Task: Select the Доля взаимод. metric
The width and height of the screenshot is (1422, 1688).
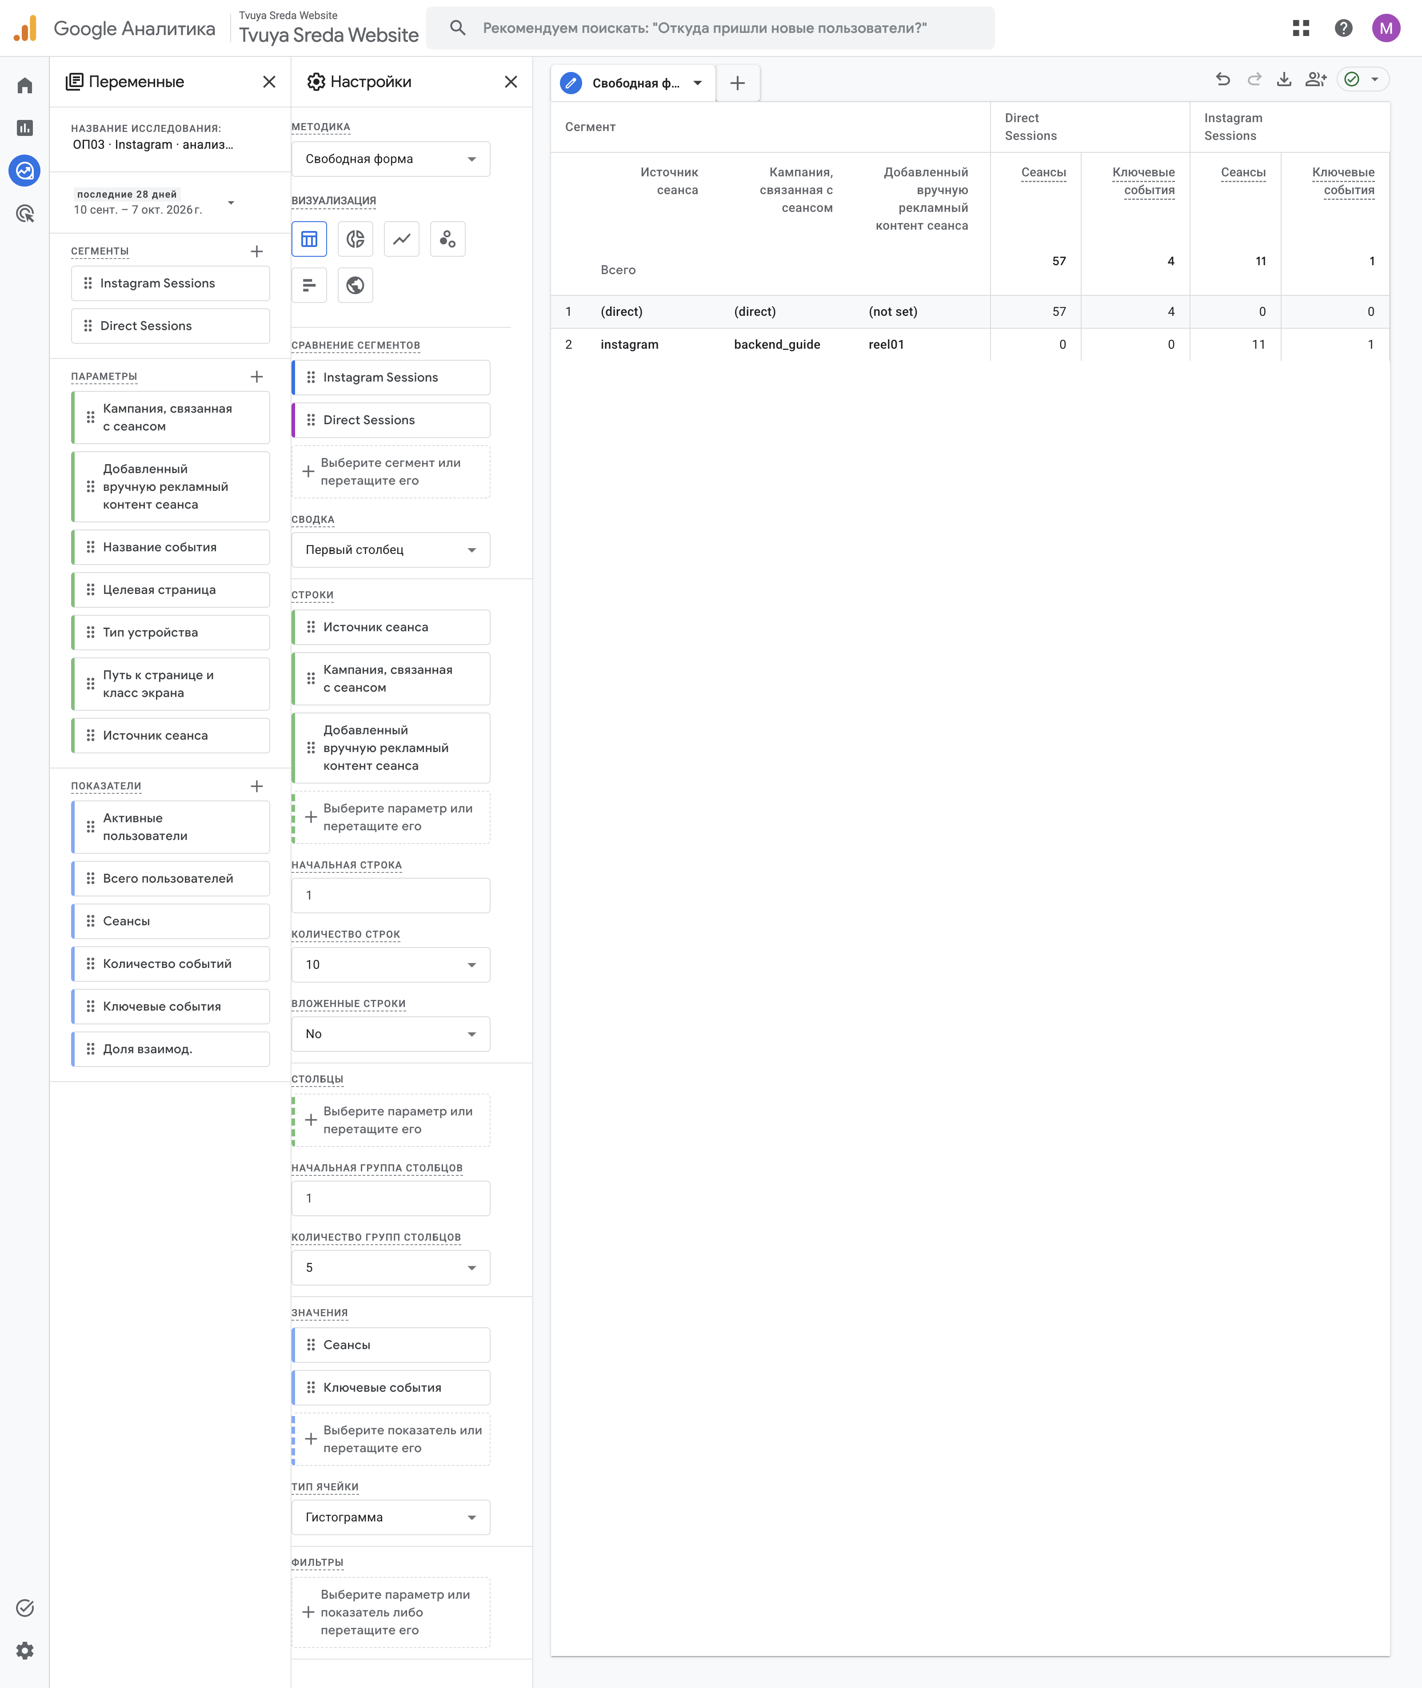Action: coord(171,1049)
